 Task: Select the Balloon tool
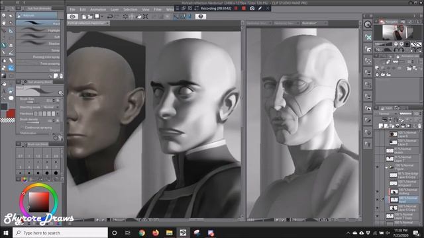(x=11, y=98)
